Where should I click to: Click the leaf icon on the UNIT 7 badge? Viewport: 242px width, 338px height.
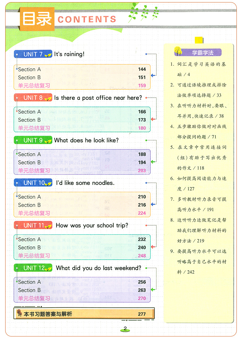(48, 55)
